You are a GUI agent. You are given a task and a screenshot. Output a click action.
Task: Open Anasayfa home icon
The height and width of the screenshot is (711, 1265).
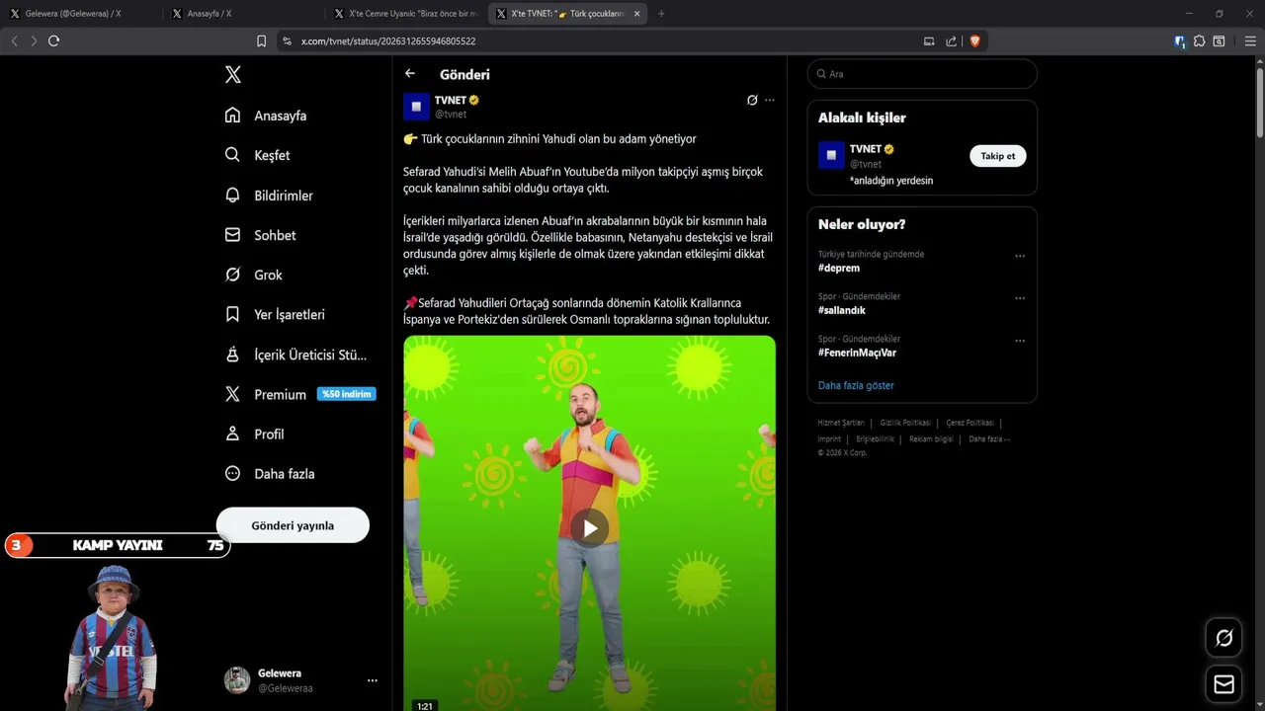tap(232, 116)
